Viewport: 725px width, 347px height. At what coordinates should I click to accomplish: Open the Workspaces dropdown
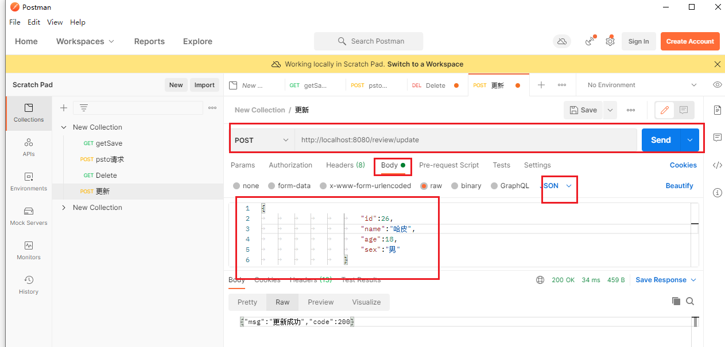coord(86,41)
